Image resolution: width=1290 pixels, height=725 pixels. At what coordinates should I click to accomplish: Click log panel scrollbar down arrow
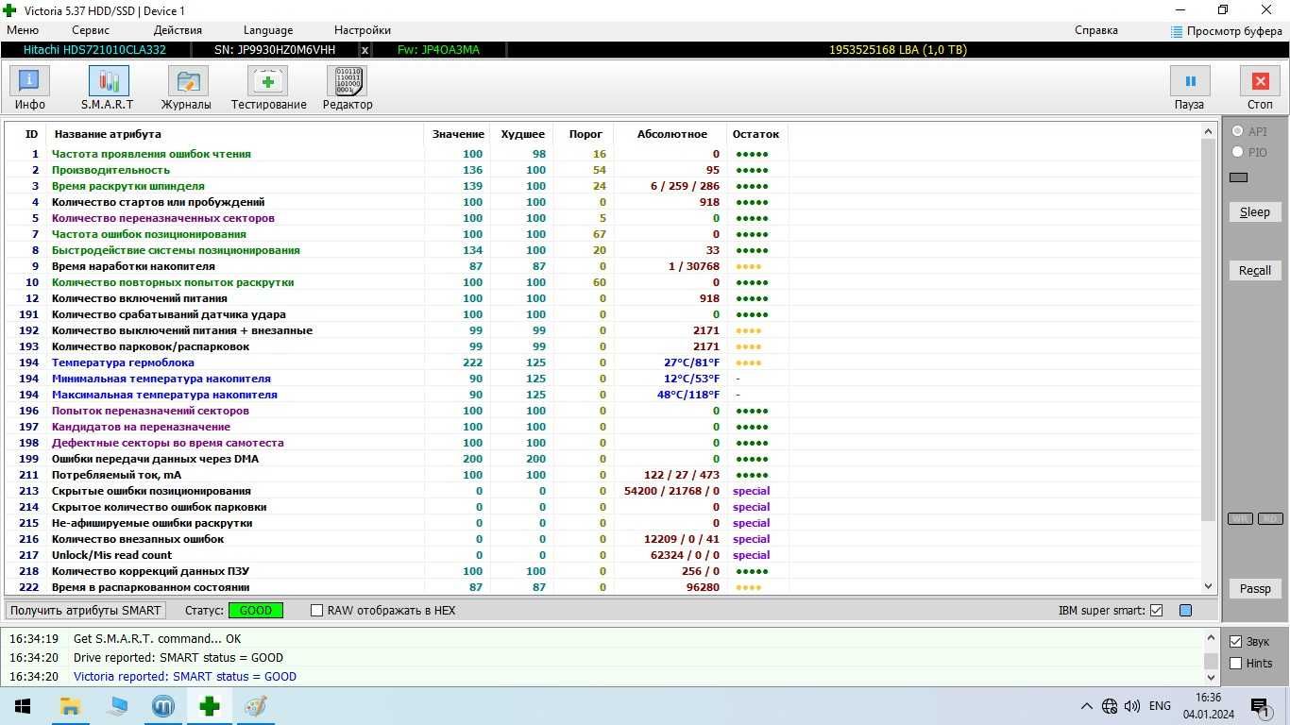click(1210, 677)
